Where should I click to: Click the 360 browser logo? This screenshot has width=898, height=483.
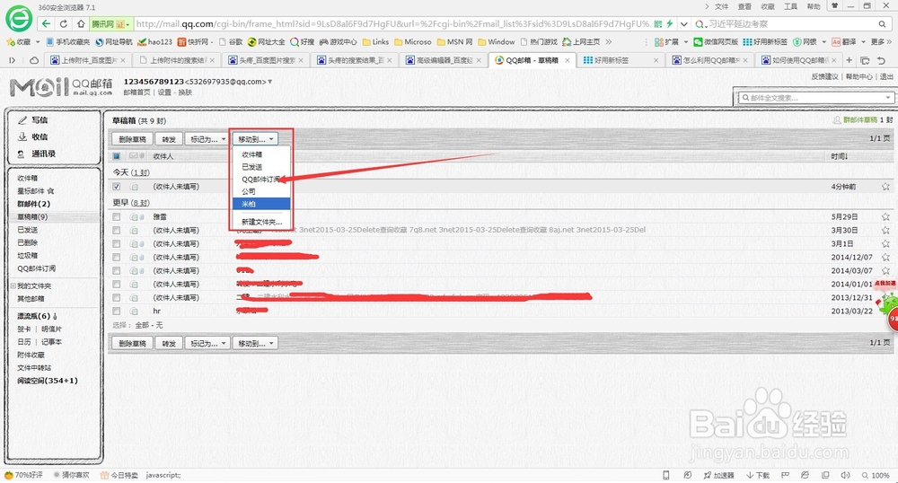(19, 19)
